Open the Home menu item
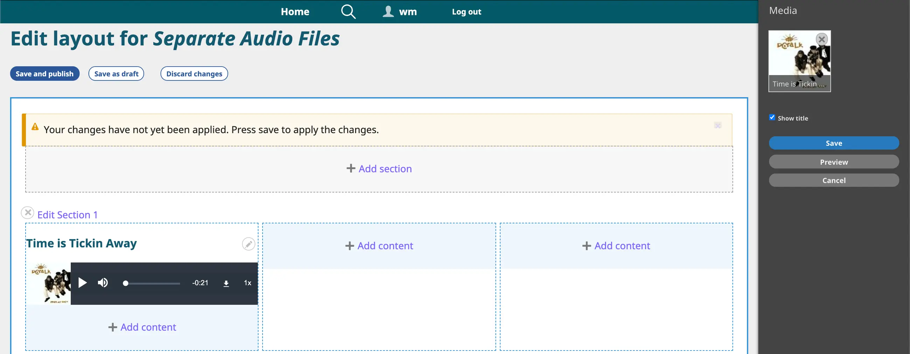 tap(295, 12)
